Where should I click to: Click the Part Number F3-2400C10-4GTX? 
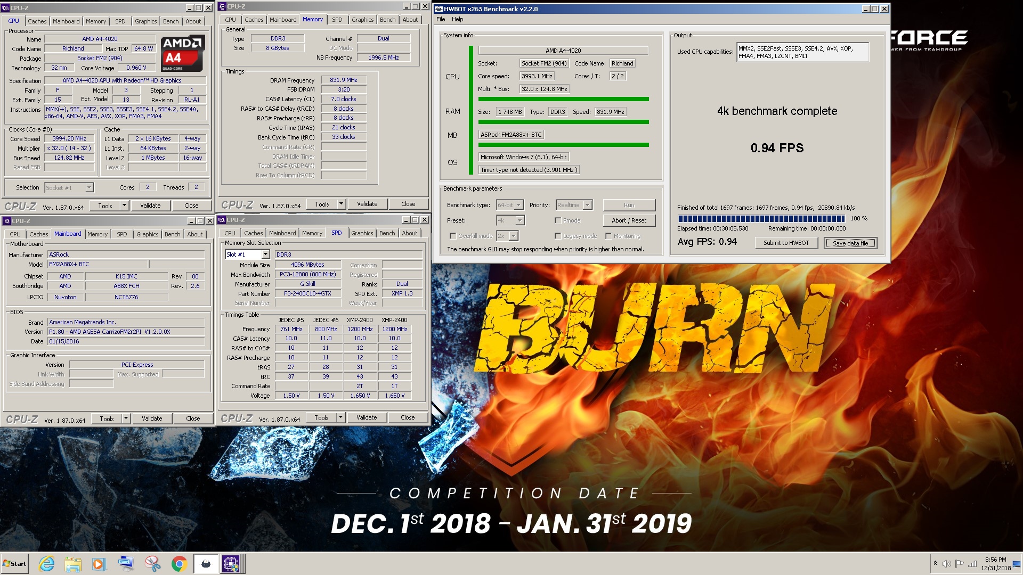307,293
